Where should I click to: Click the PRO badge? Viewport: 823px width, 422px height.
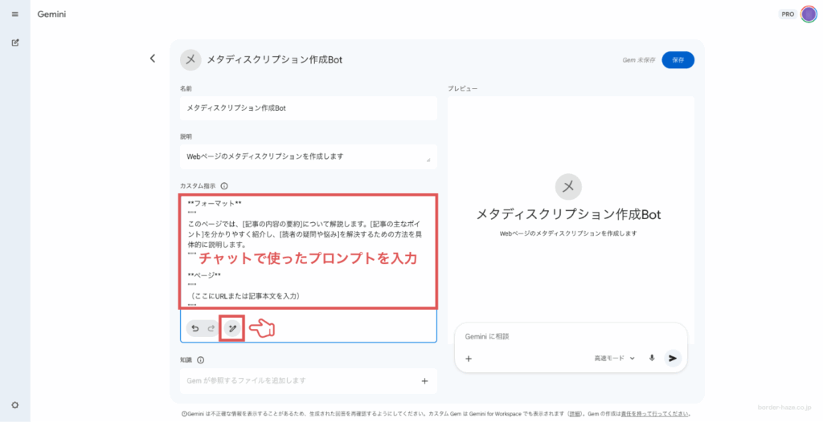788,14
